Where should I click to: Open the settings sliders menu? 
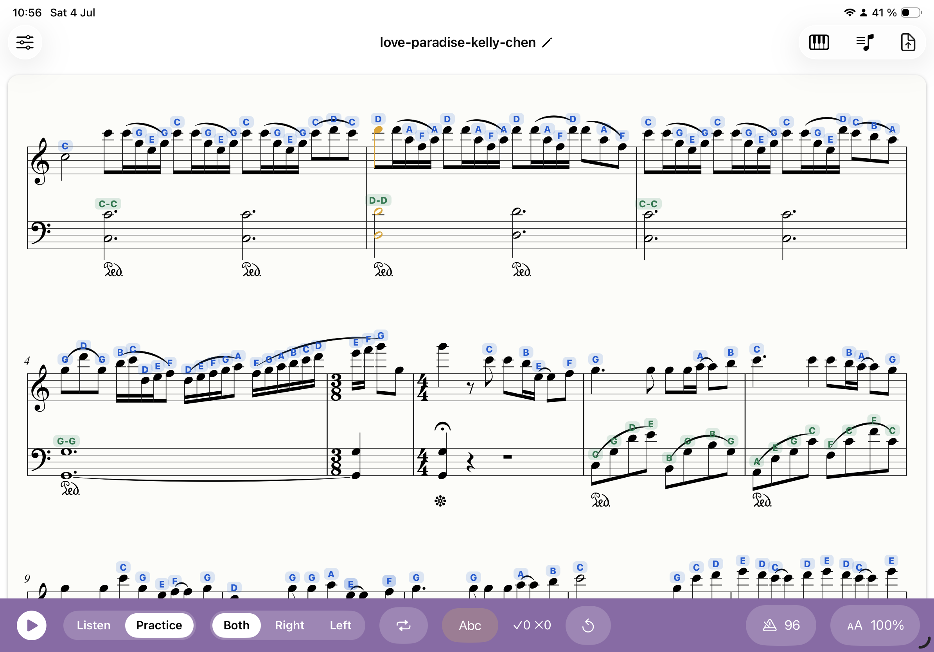(x=25, y=42)
